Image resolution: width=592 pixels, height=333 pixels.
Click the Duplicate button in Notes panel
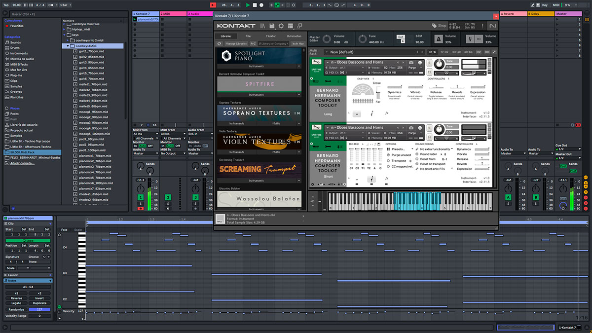click(39, 303)
